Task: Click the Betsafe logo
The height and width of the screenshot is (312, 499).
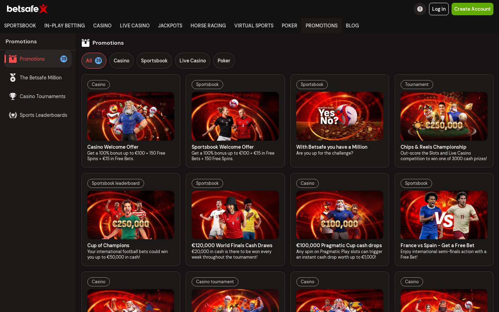Action: click(x=27, y=9)
